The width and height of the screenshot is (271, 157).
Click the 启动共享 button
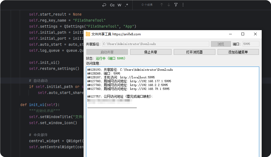[107, 52]
